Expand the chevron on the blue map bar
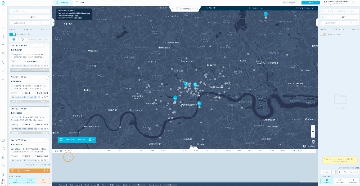 [x=93, y=139]
